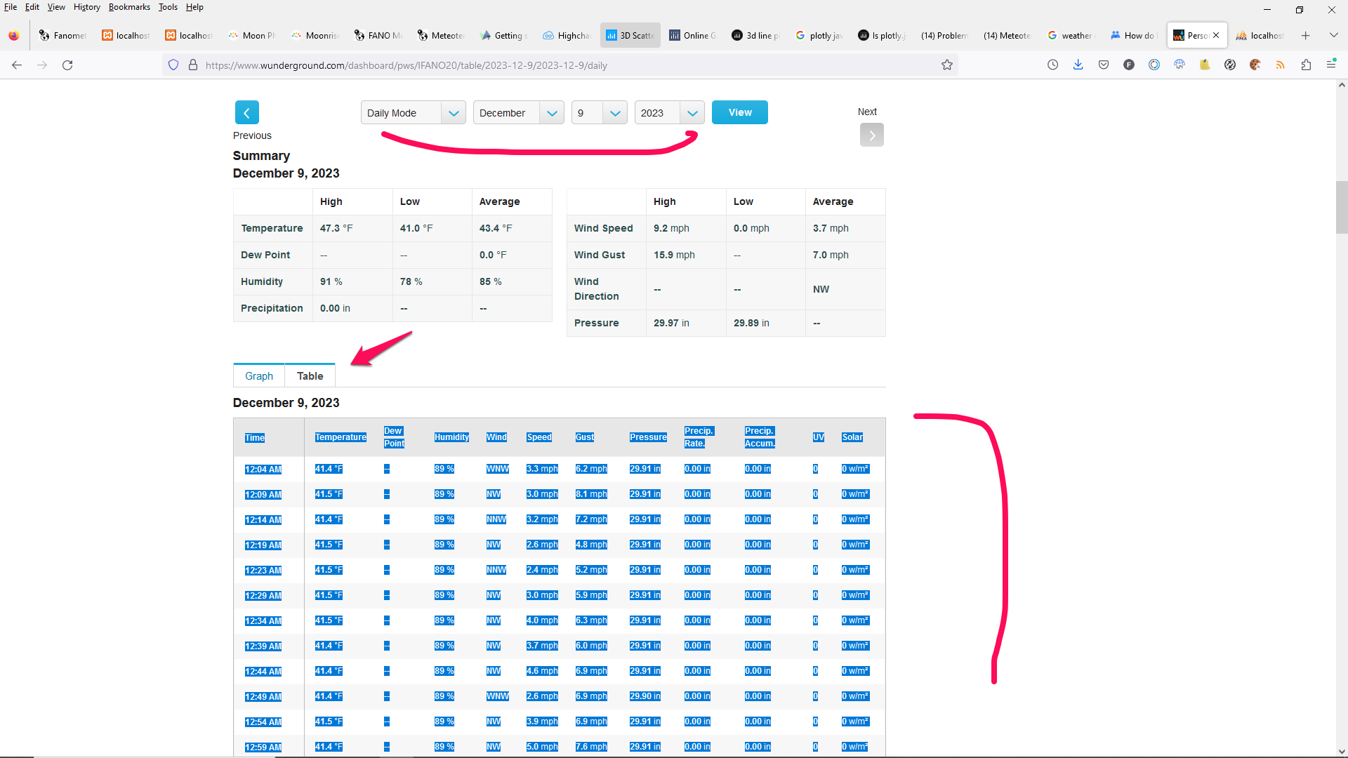Switch to the Graph tab
1348x758 pixels.
pyautogui.click(x=259, y=376)
